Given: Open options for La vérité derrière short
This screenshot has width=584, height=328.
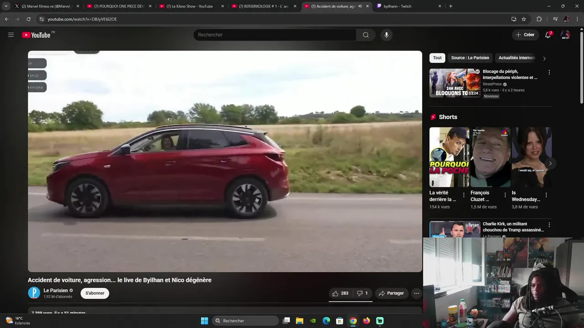Looking at the screenshot, I should [x=464, y=195].
